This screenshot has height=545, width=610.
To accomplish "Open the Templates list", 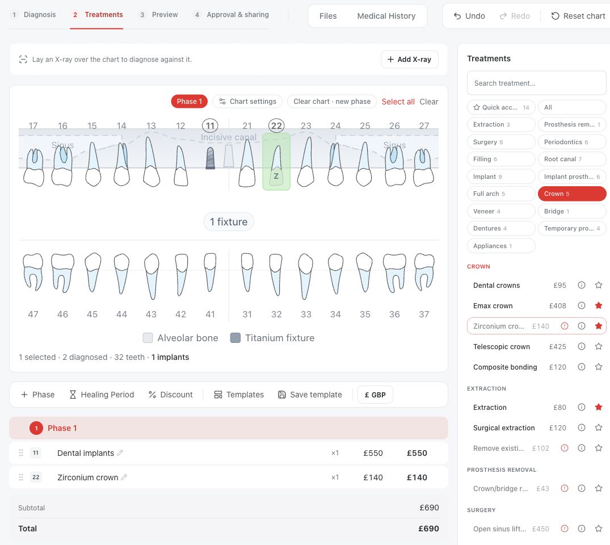I will point(239,395).
